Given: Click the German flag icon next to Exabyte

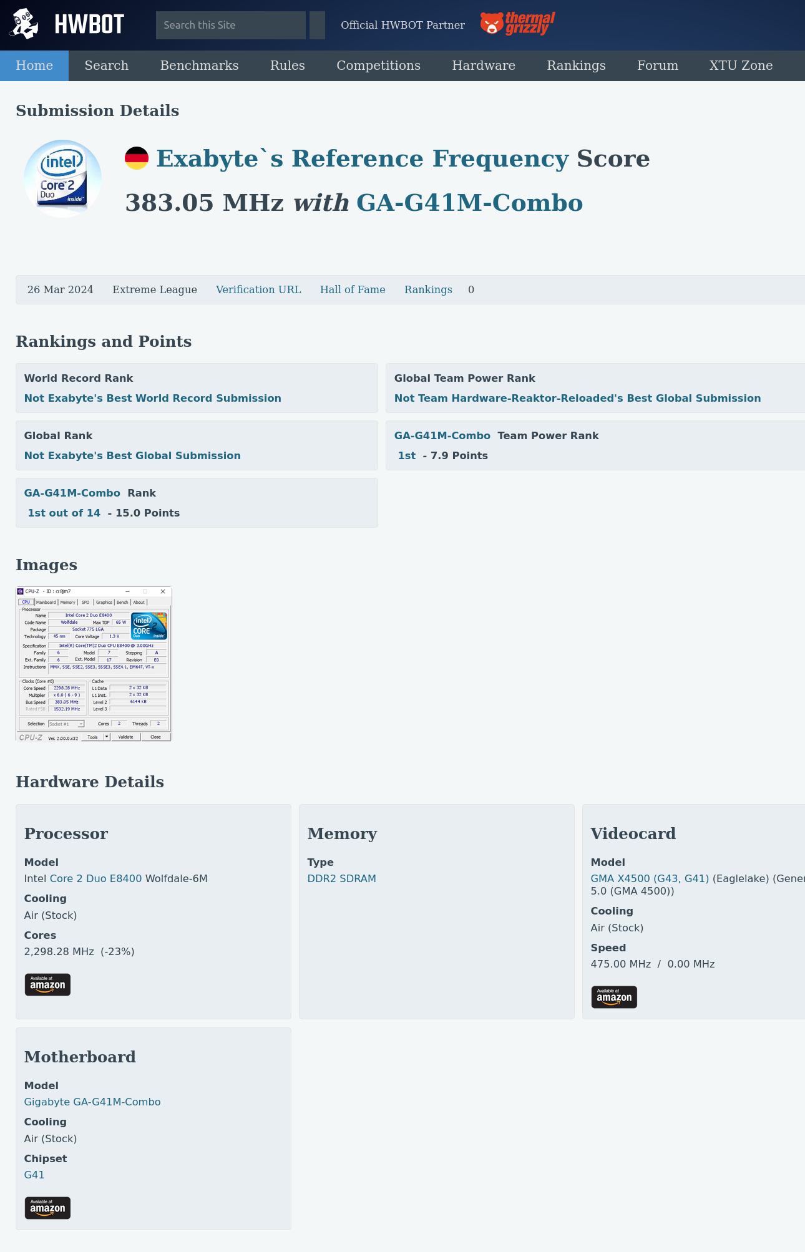Looking at the screenshot, I should pyautogui.click(x=137, y=158).
